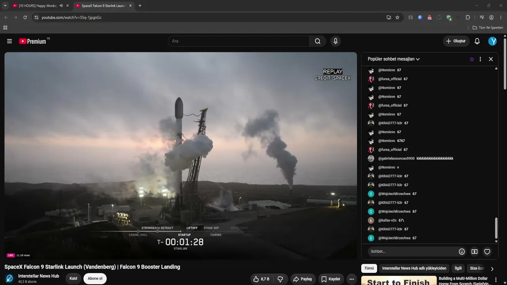Viewport: 507px width, 285px height.
Task: Close the live chat panel
Action: 491,59
